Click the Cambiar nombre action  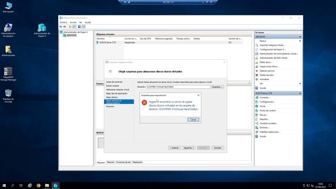click(268, 123)
